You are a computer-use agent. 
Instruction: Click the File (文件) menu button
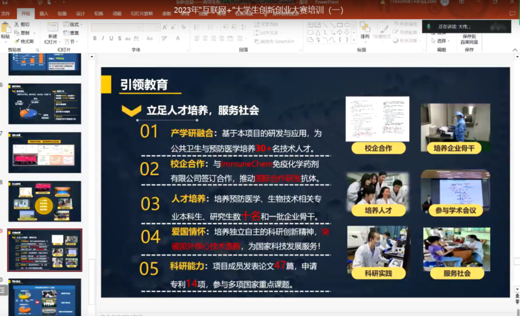point(6,13)
